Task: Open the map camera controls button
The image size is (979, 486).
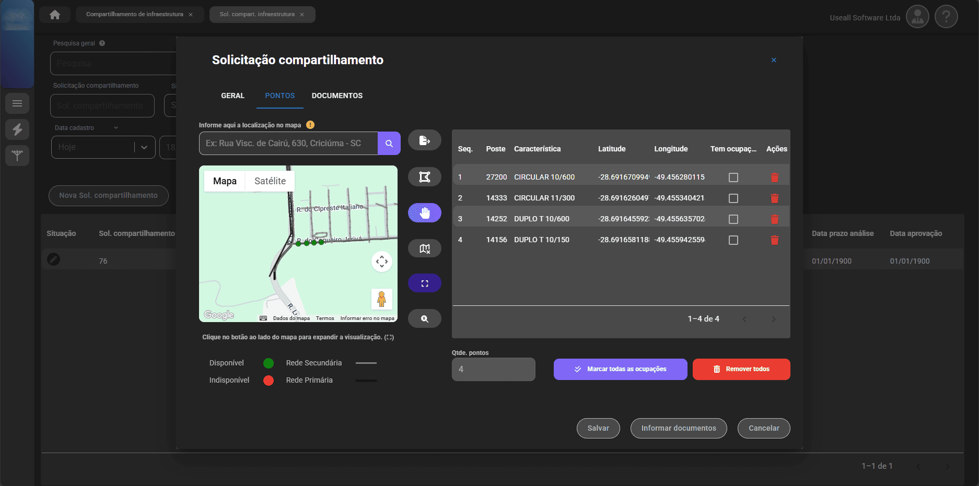Action: 381,262
